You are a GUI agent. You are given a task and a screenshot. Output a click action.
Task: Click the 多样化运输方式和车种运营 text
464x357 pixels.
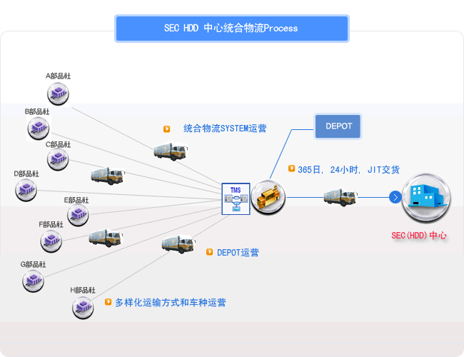click(x=170, y=303)
